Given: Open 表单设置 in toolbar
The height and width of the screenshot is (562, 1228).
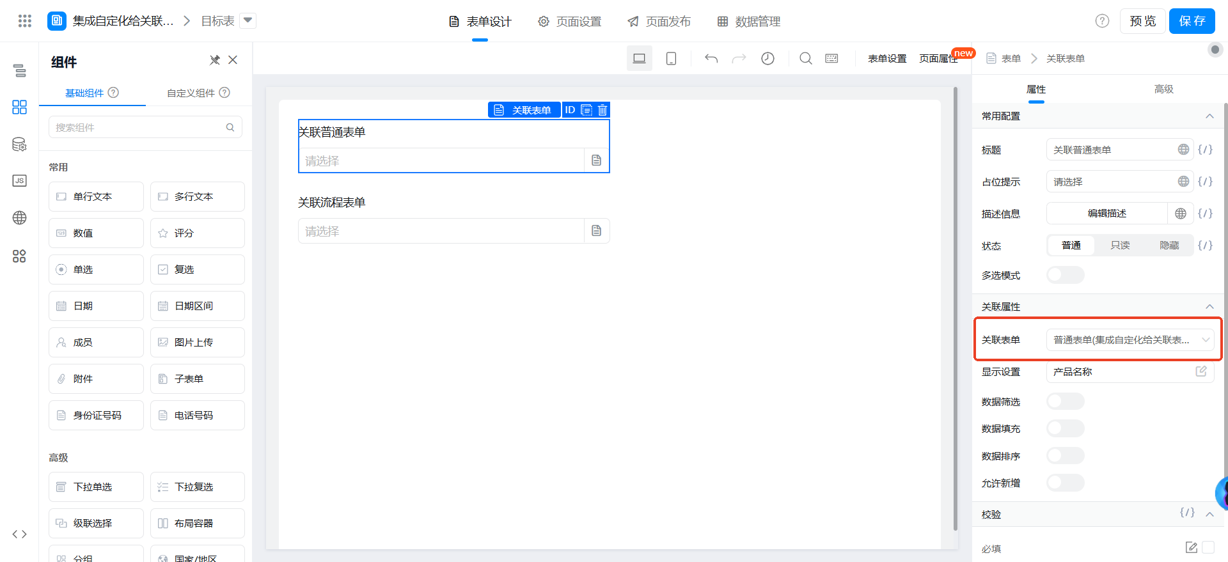Looking at the screenshot, I should pyautogui.click(x=887, y=58).
